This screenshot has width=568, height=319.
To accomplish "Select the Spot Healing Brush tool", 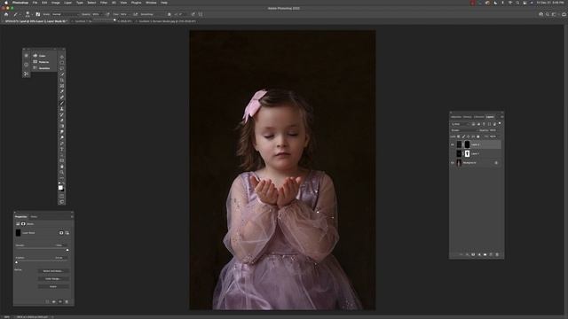I will point(62,97).
